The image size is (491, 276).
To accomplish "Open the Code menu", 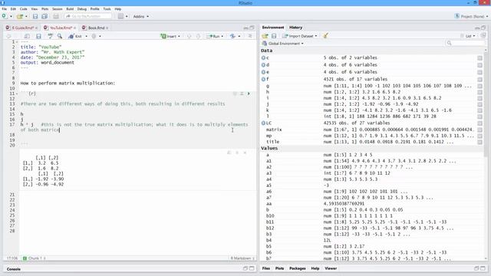I will click(24, 9).
